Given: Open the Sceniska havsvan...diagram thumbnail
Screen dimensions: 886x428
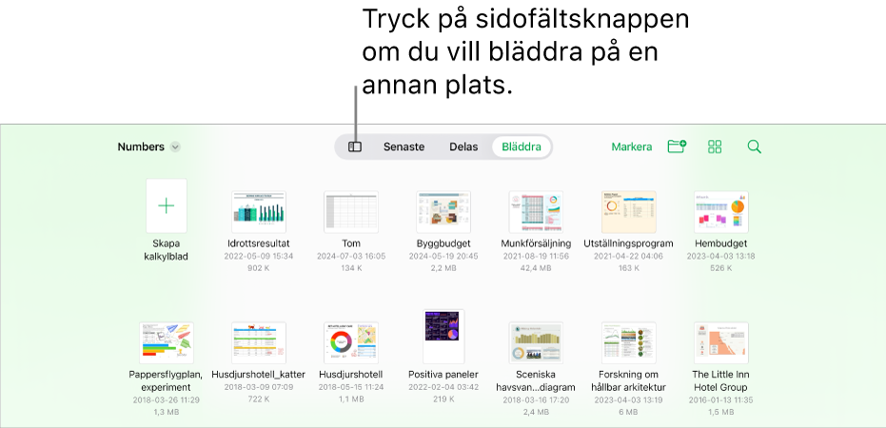Looking at the screenshot, I should point(536,342).
